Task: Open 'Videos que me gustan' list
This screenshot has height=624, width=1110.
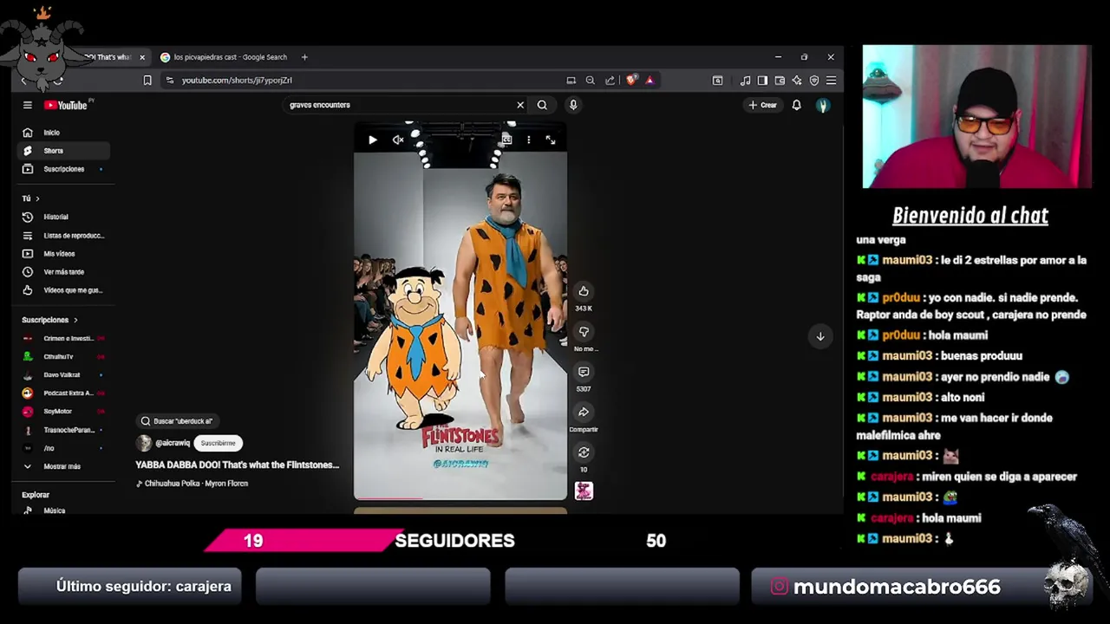Action: (x=62, y=290)
